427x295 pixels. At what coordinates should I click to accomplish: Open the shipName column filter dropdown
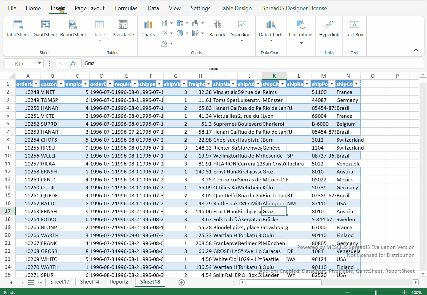(x=233, y=84)
